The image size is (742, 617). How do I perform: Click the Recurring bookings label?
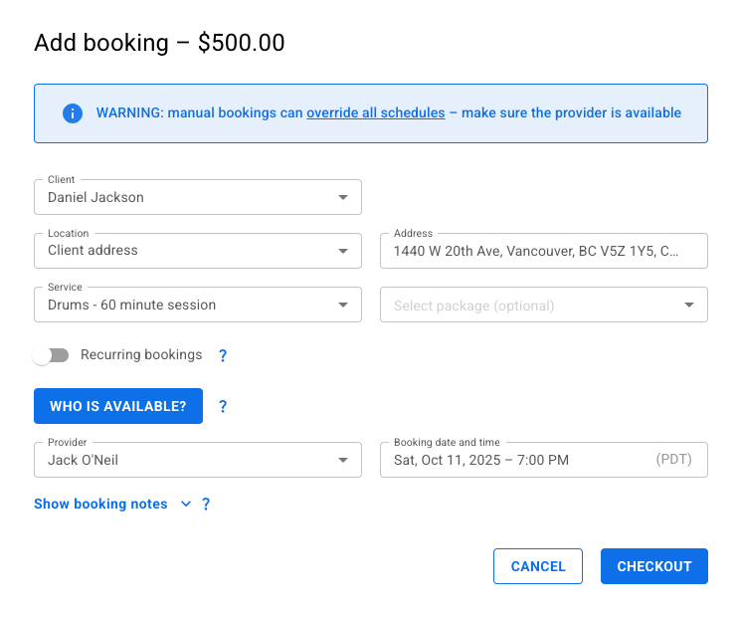(x=141, y=355)
